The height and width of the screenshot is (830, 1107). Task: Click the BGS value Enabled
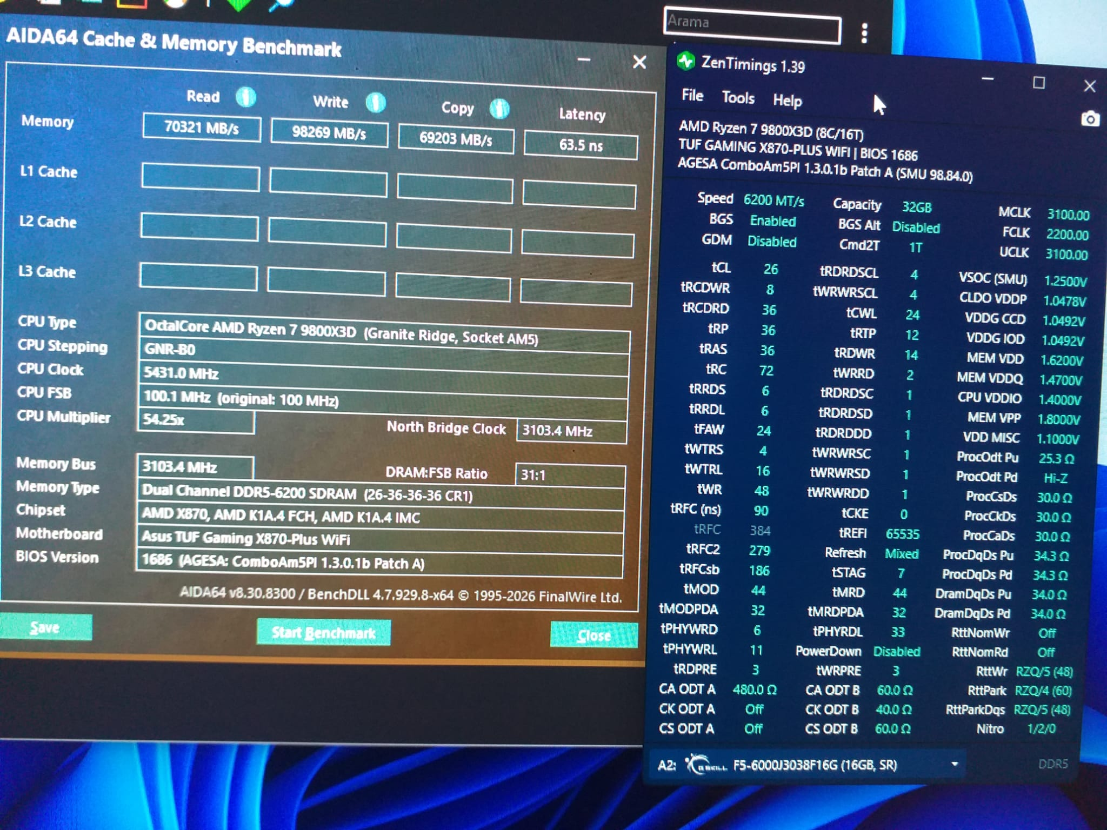pyautogui.click(x=772, y=221)
